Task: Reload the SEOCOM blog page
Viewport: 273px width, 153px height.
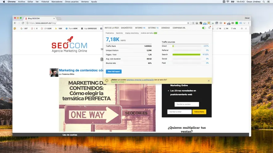Action: [23, 23]
